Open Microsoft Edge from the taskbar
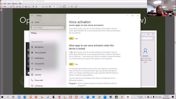The width and height of the screenshot is (176, 99). pos(25,97)
